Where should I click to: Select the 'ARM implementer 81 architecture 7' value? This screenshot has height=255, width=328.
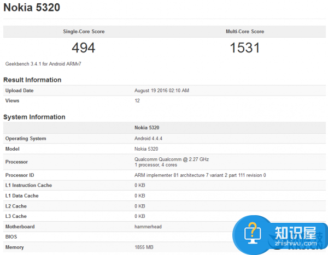point(200,175)
